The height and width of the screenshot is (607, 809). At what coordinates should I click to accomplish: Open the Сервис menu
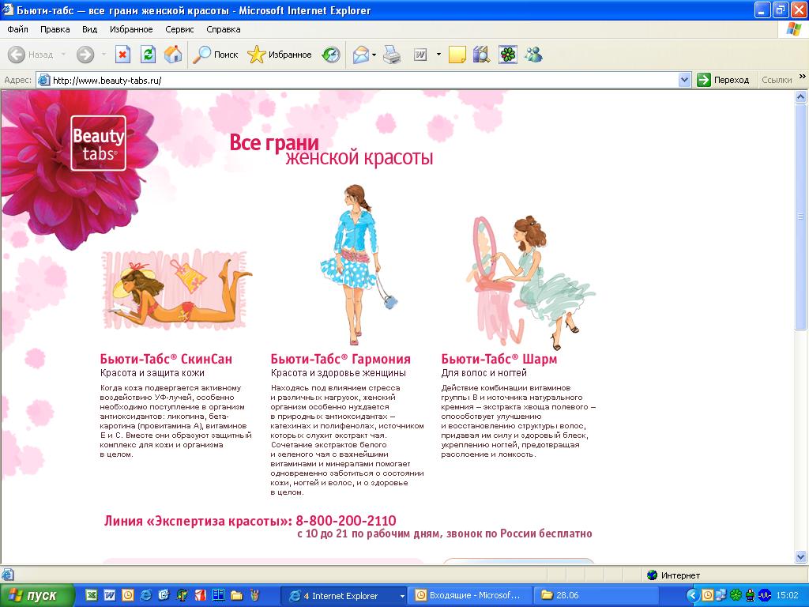179,29
